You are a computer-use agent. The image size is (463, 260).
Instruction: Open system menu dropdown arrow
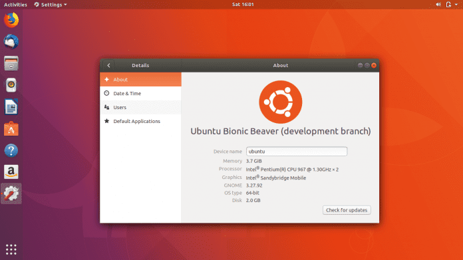click(x=456, y=5)
